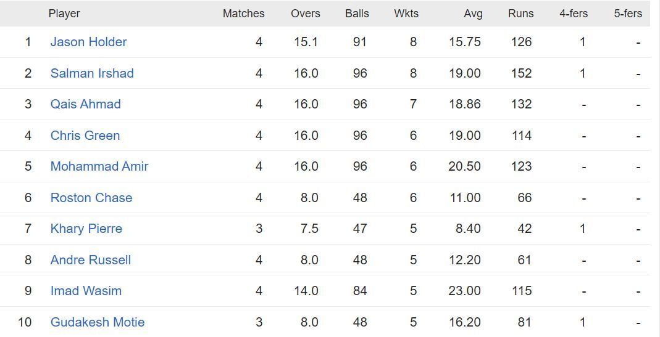This screenshot has width=660, height=337.
Task: Click the Runs column header
Action: point(521,14)
